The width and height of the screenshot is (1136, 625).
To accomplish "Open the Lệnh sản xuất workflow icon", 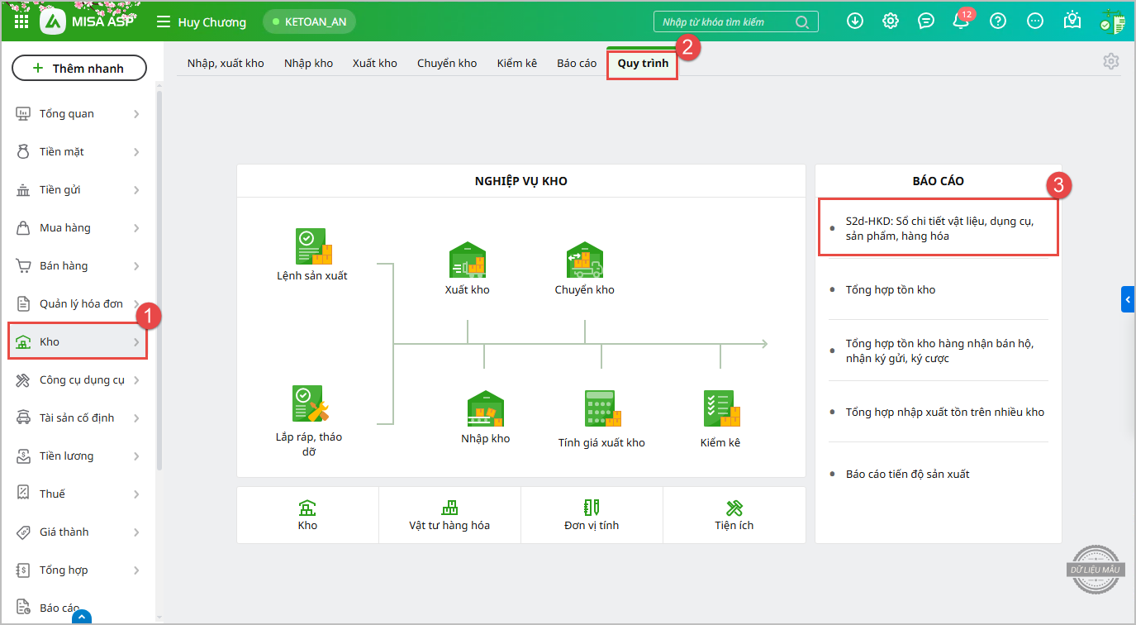I will 313,247.
